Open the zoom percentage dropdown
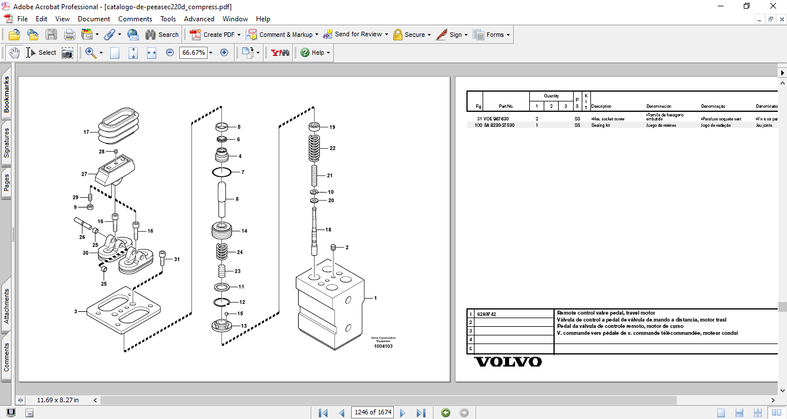Viewport: 787px width, 419px height. pyautogui.click(x=210, y=53)
